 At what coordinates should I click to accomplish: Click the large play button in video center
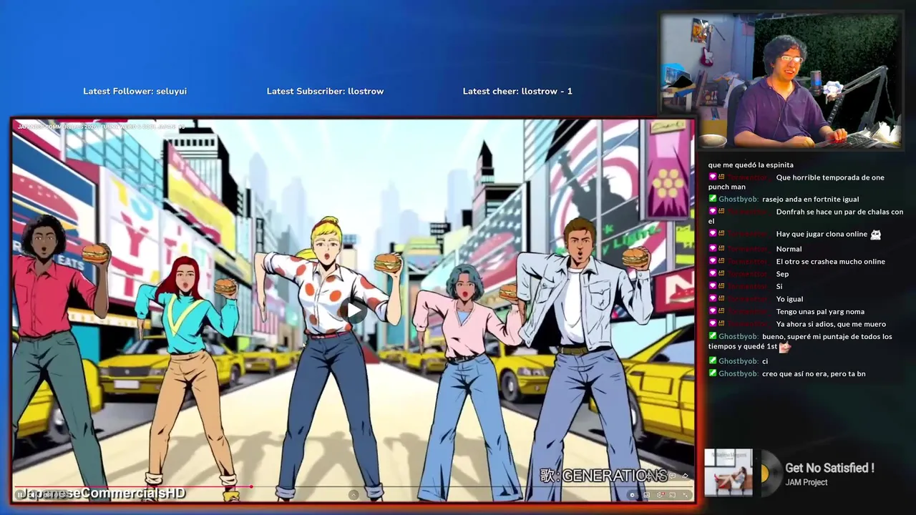click(353, 310)
